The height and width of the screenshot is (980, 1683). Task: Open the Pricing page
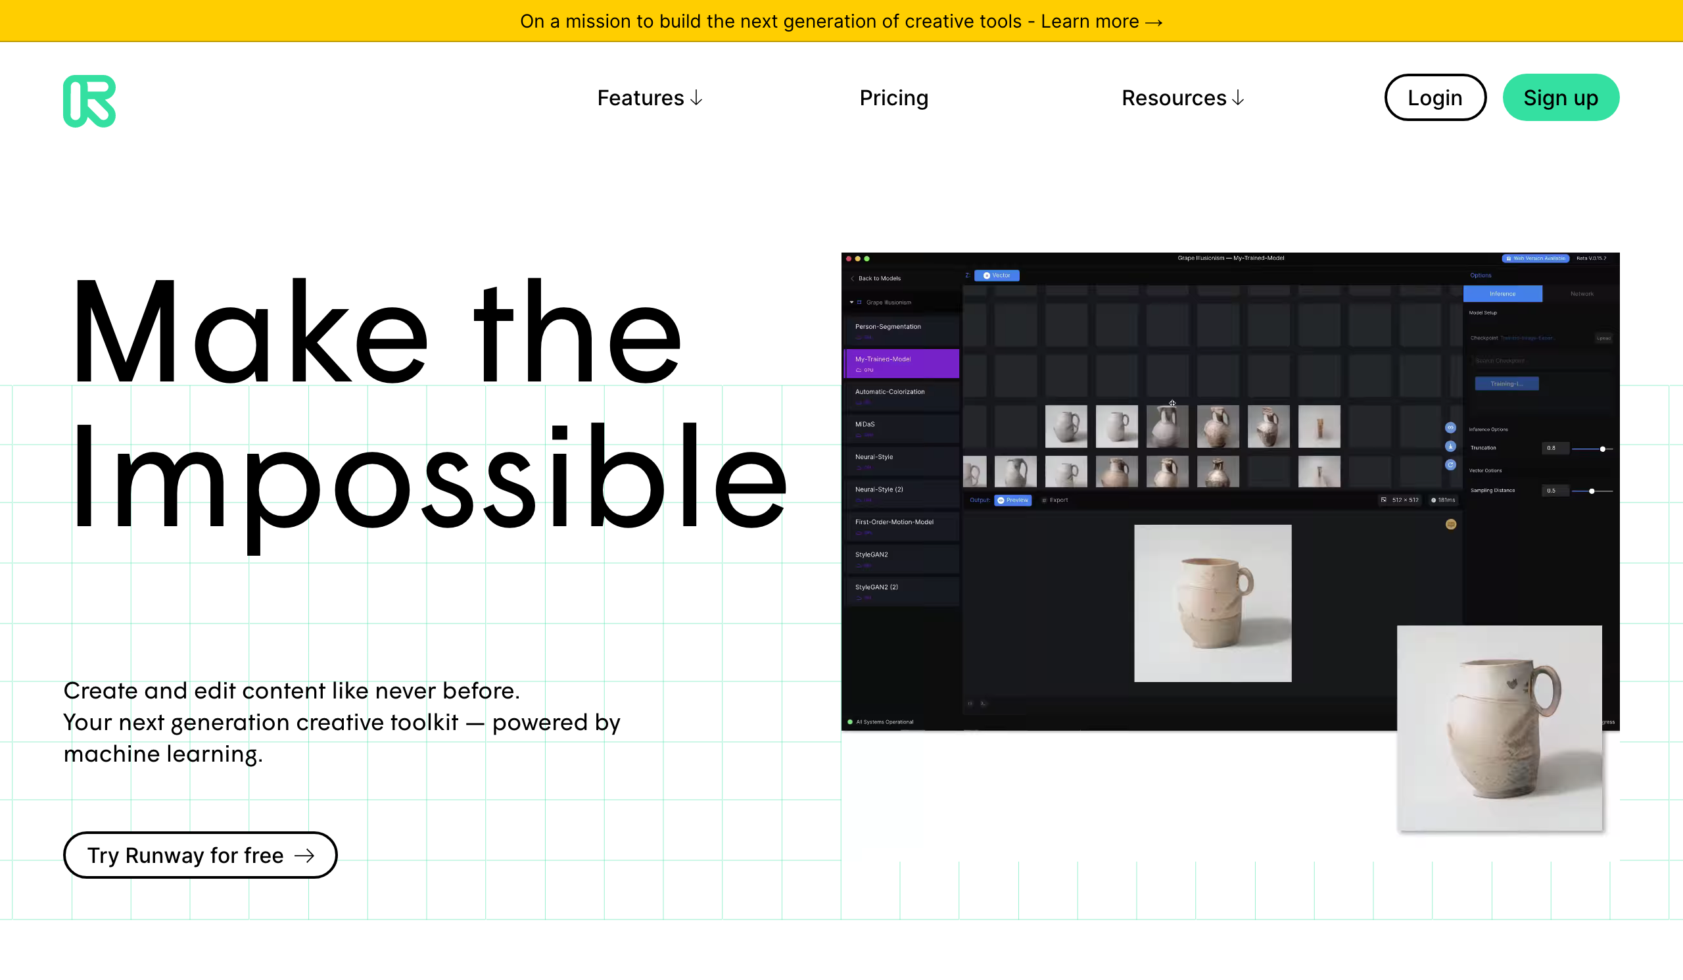tap(893, 98)
